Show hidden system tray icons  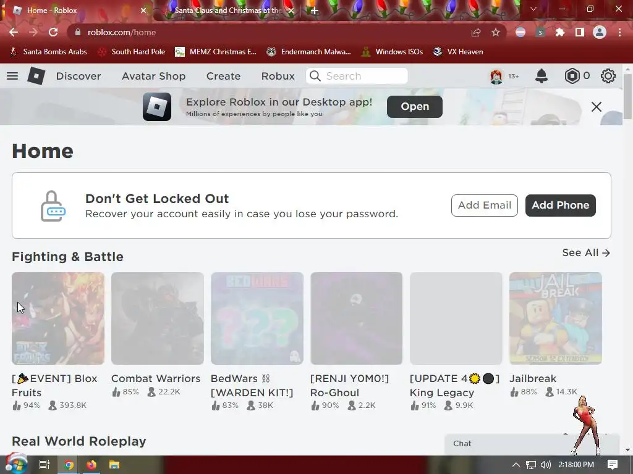pyautogui.click(x=516, y=465)
